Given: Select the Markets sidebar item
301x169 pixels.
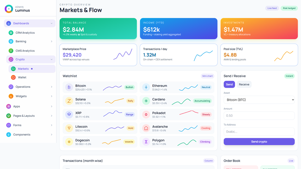Looking at the screenshot, I should pos(24,69).
